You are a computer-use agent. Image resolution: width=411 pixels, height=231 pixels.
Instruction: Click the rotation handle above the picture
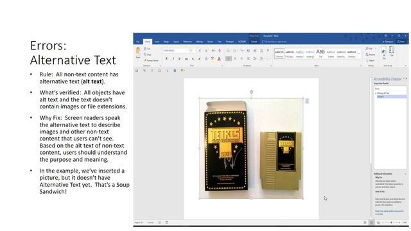[x=251, y=92]
